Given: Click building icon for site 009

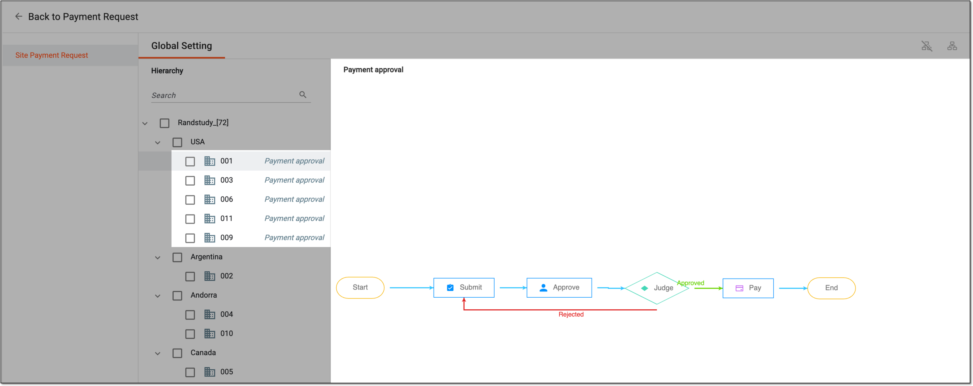Looking at the screenshot, I should [x=210, y=238].
